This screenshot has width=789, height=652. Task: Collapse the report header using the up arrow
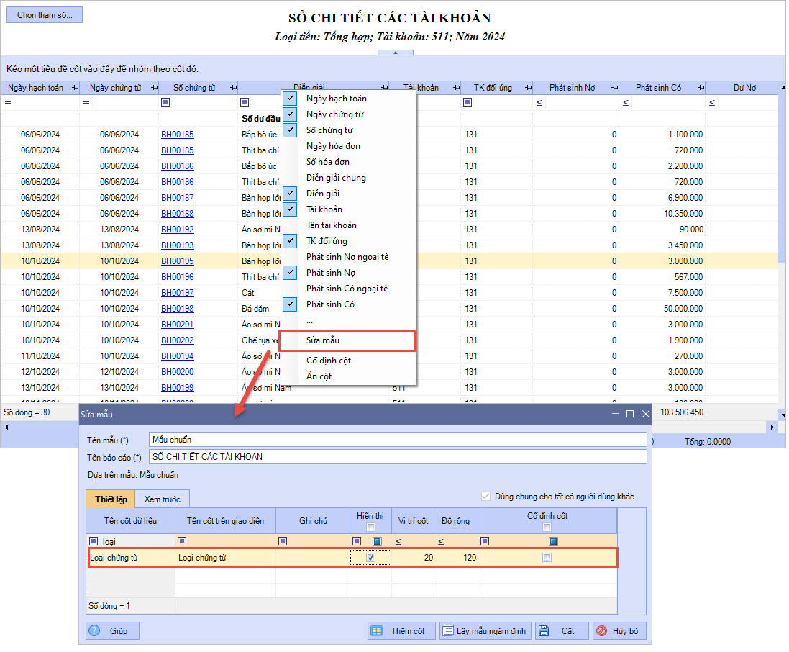pos(395,53)
